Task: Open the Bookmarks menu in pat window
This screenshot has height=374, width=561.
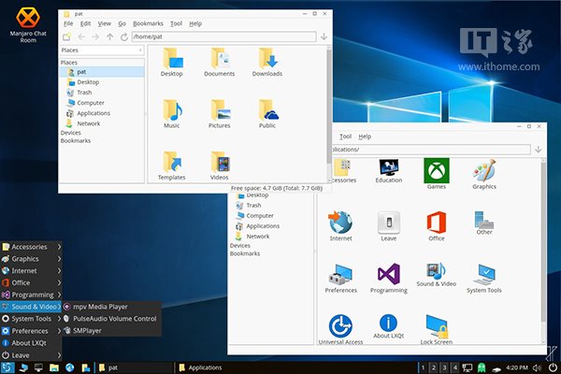Action: click(x=148, y=23)
